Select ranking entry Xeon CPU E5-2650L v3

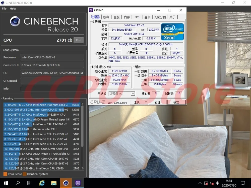[x=42, y=134]
